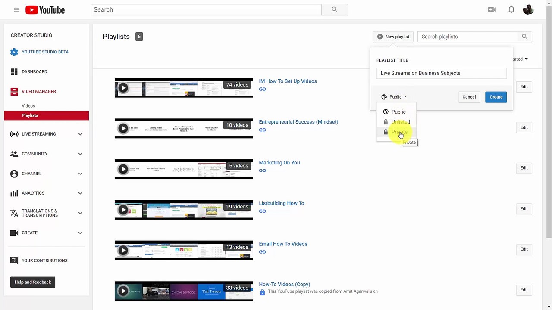Click the playlist title input field
552x310 pixels.
442,73
